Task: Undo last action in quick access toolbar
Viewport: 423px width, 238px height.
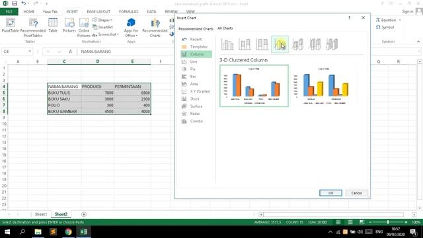Action: (x=24, y=3)
